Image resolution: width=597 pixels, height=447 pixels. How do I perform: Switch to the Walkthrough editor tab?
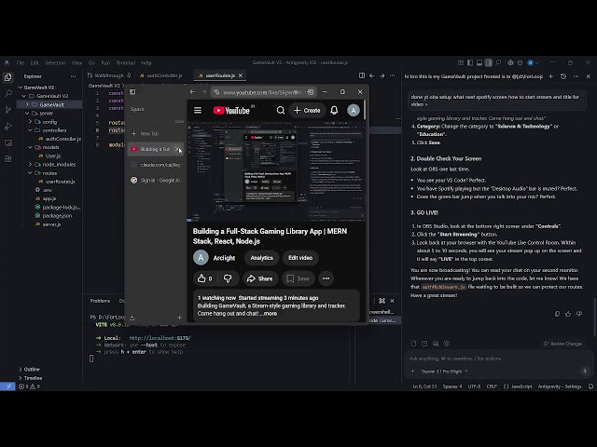[109, 75]
